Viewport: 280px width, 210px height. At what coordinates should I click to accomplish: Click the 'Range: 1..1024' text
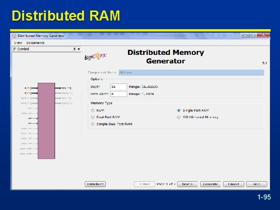click(141, 94)
